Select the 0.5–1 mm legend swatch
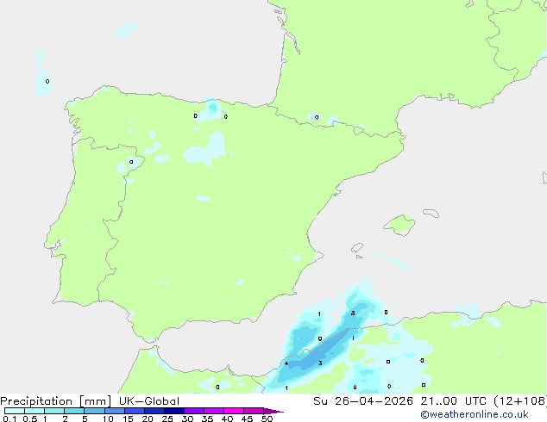 click(35, 411)
